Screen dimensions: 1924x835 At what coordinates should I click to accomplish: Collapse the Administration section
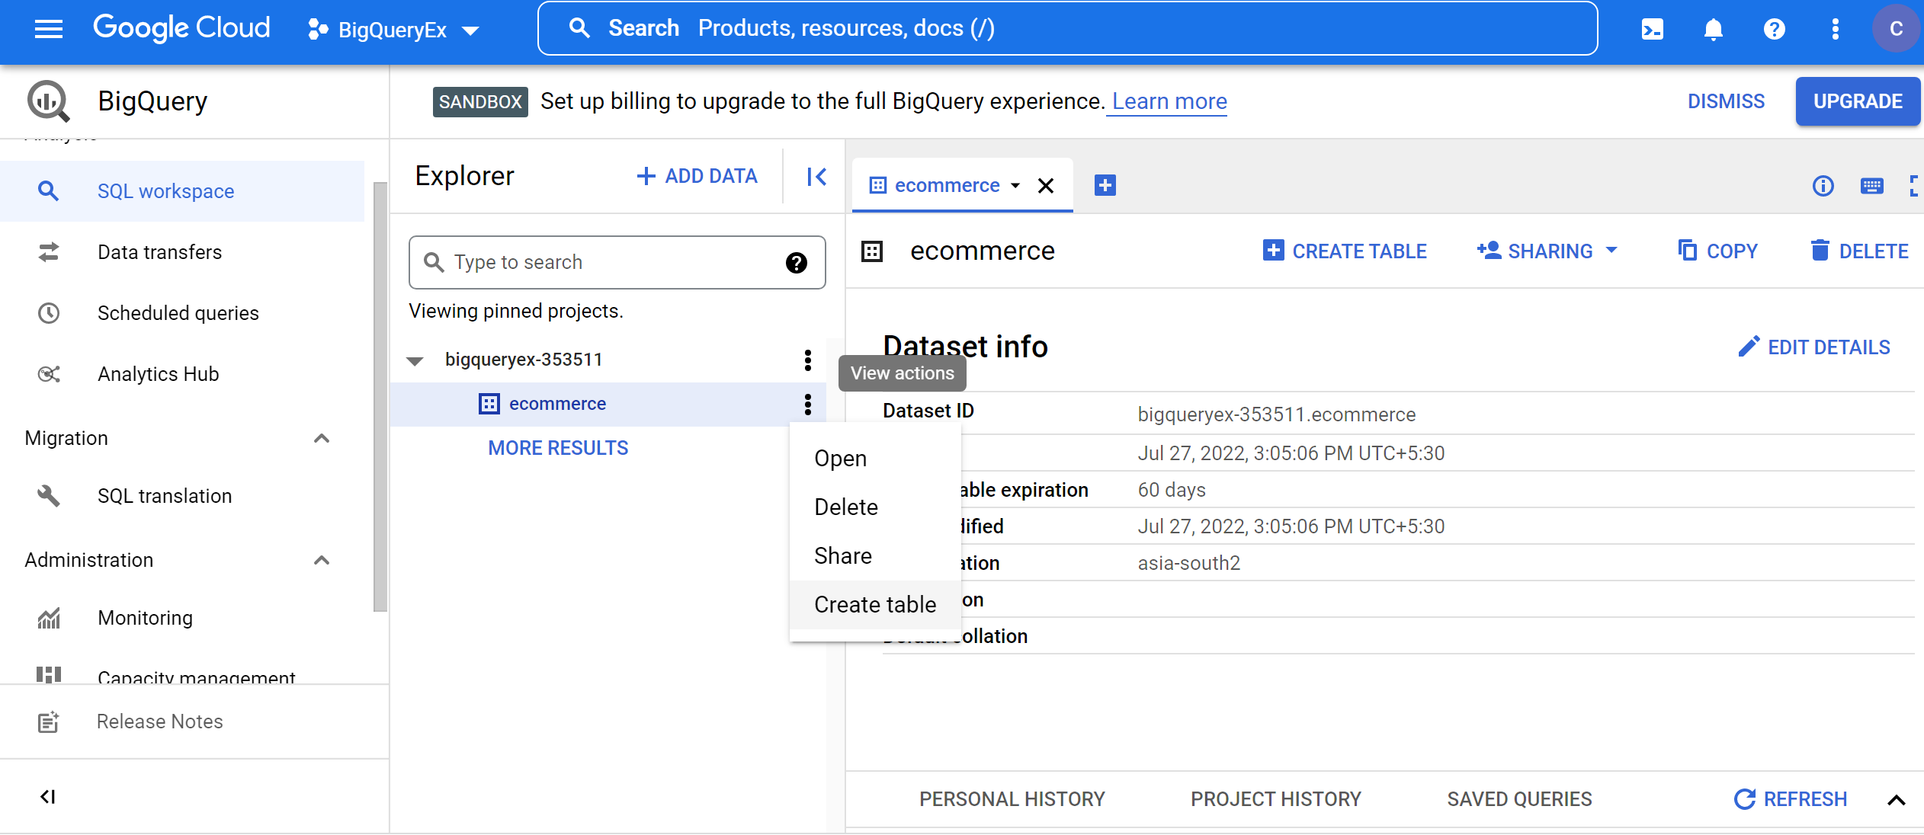322,560
